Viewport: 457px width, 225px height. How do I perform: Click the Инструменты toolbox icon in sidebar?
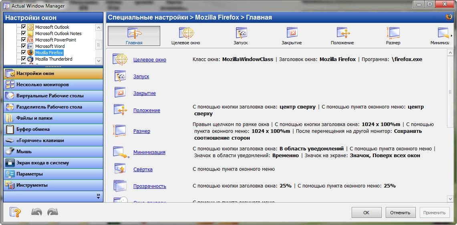[x=10, y=185]
